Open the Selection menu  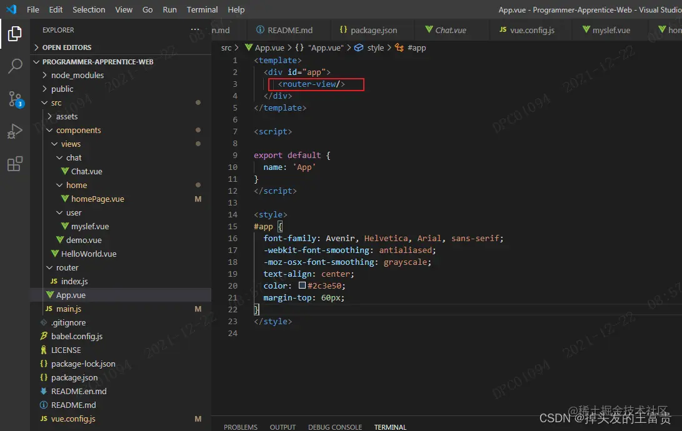click(x=89, y=9)
